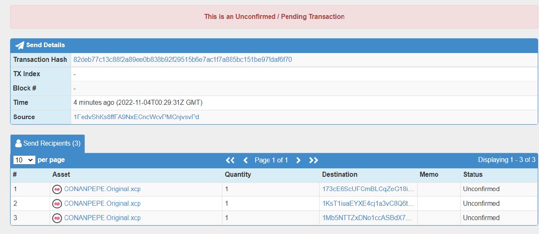Open the source address link
Image resolution: width=539 pixels, height=234 pixels.
(x=136, y=117)
